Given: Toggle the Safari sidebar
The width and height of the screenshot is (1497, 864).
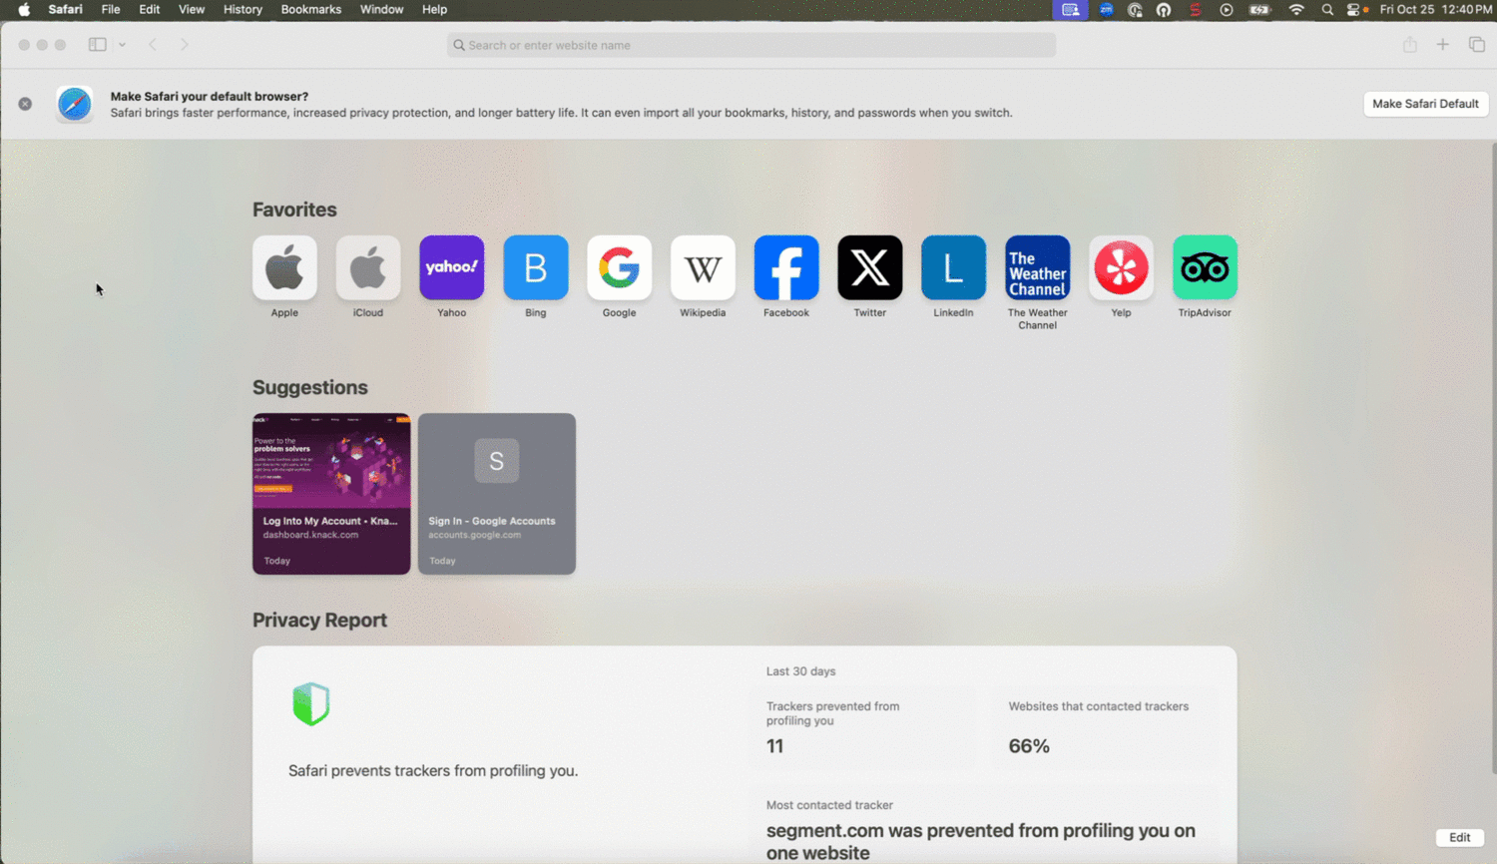Looking at the screenshot, I should point(97,45).
